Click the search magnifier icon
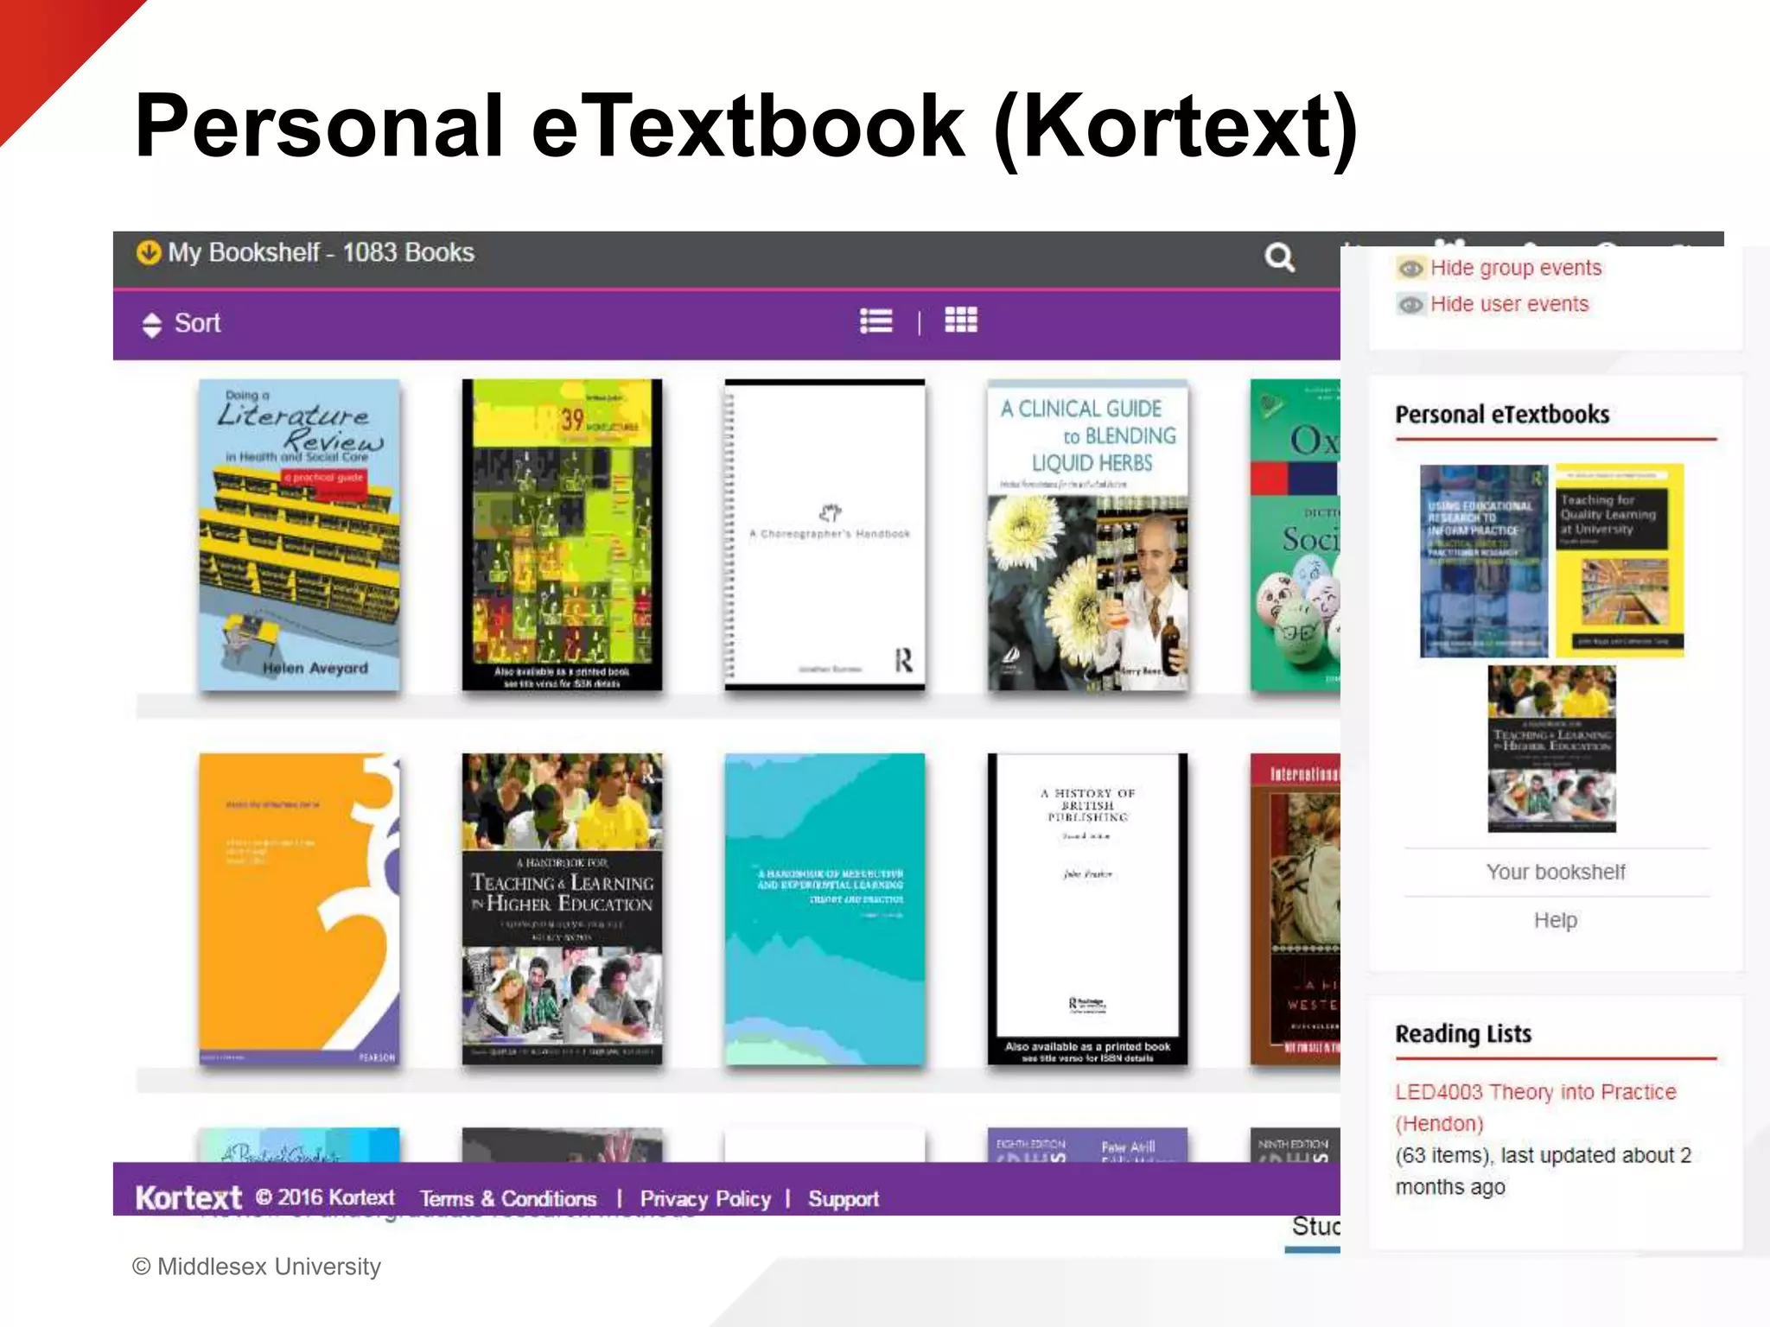1770x1327 pixels. click(x=1279, y=257)
